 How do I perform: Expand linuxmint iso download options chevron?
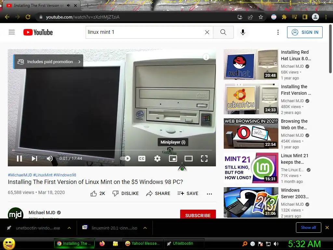(x=145, y=228)
